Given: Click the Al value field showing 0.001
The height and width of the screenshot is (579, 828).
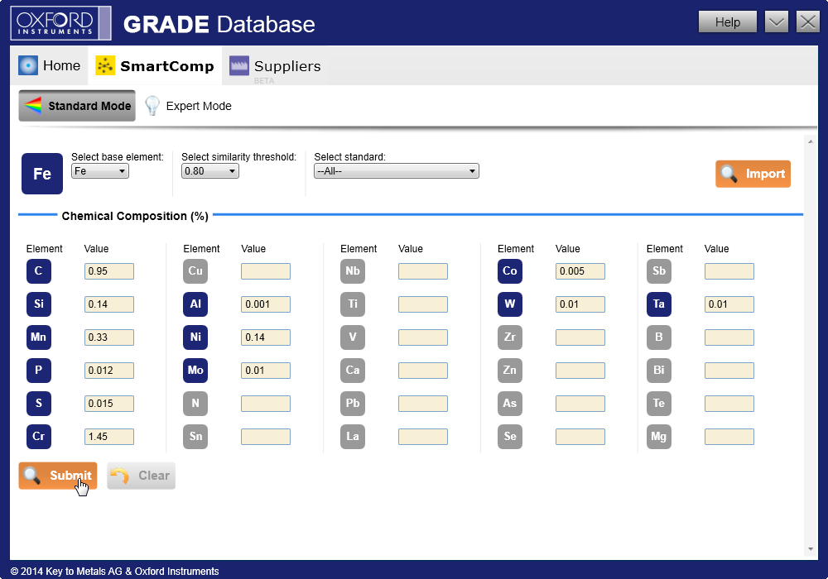Looking at the screenshot, I should pyautogui.click(x=266, y=304).
